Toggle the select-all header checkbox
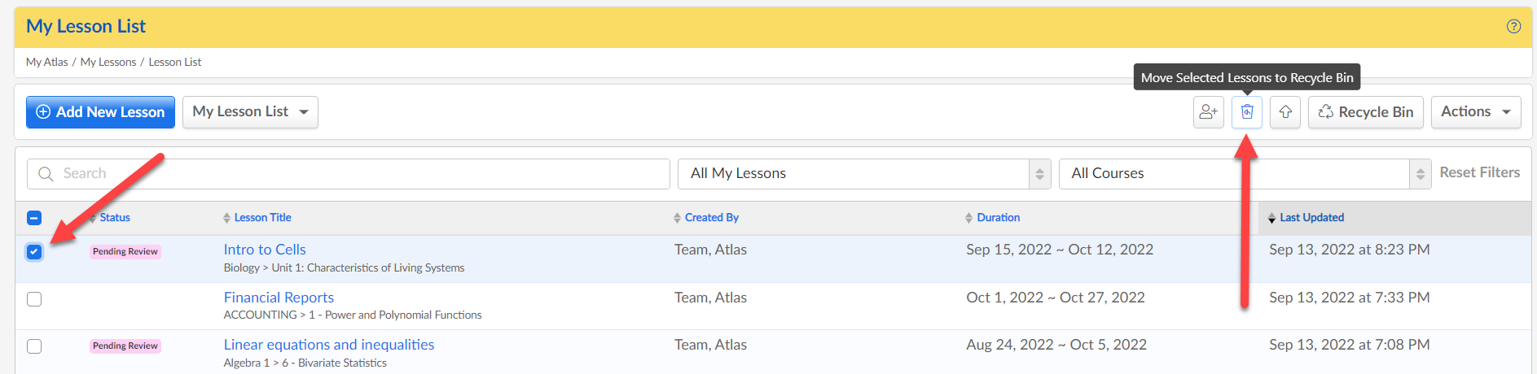 [34, 218]
